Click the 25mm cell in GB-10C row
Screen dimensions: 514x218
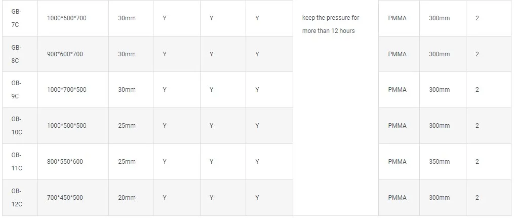[x=127, y=126]
